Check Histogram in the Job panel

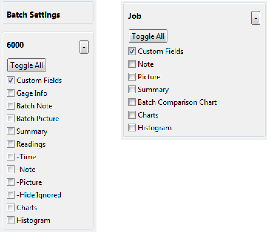click(132, 128)
